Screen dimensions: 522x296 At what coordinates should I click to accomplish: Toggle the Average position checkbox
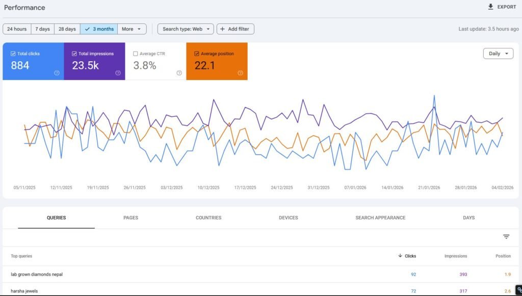coord(197,54)
